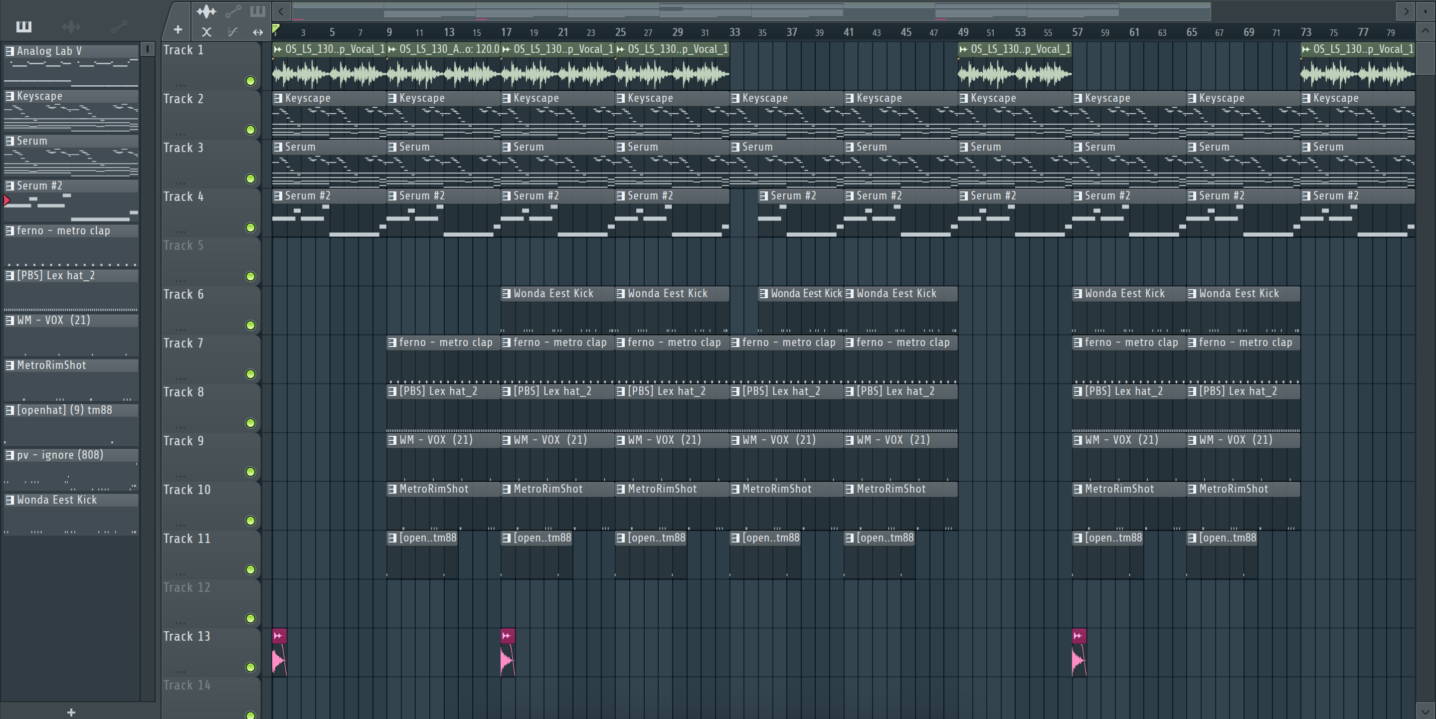Click the horizontal scroll left arrow
The height and width of the screenshot is (719, 1436).
coord(281,10)
